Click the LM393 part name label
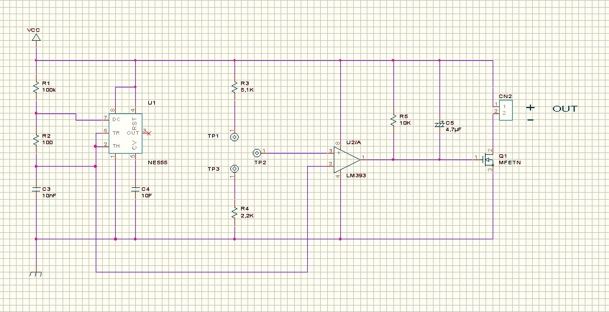The width and height of the screenshot is (609, 312). point(356,175)
